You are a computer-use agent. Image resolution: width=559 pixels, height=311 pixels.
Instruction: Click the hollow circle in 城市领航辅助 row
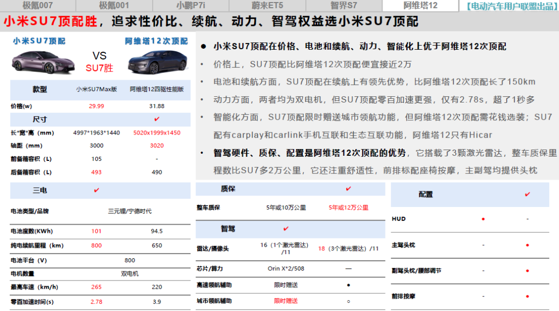coord(348,301)
